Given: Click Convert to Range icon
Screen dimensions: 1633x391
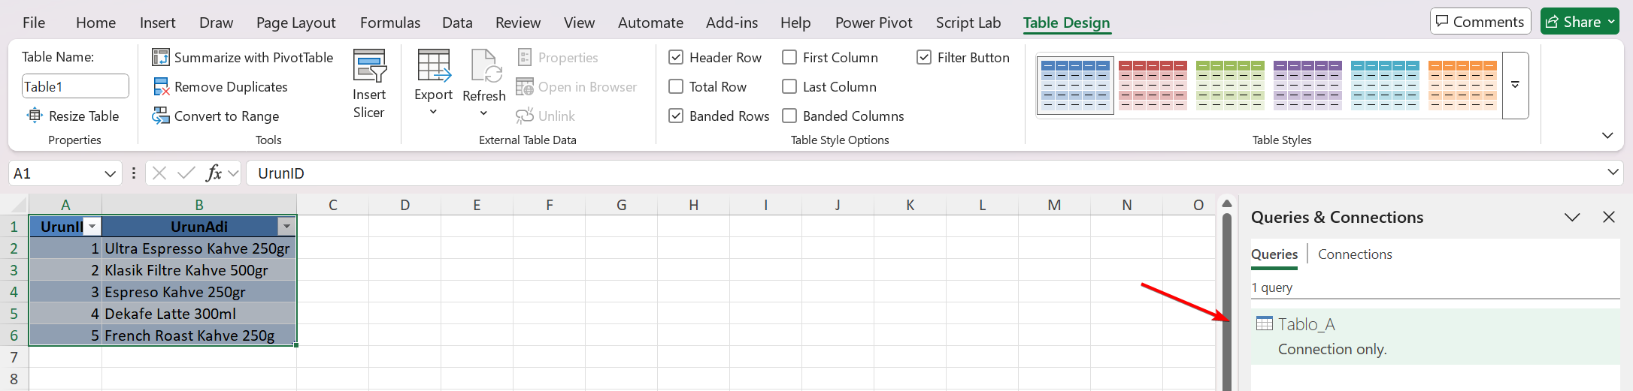Looking at the screenshot, I should click(x=161, y=116).
